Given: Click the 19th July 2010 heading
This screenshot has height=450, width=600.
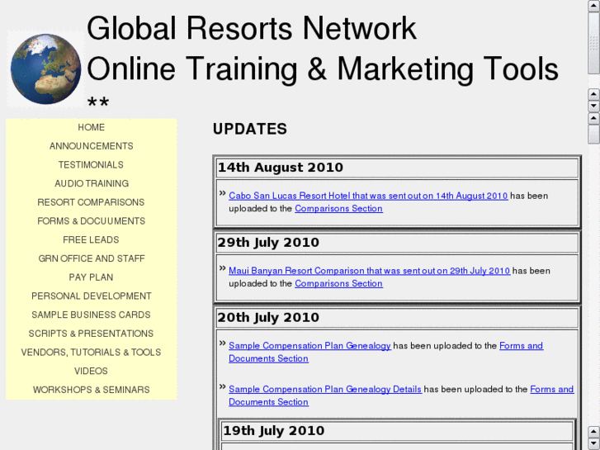Looking at the screenshot, I should click(x=274, y=431).
